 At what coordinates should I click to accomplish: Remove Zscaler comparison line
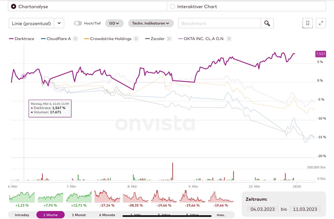(x=169, y=39)
